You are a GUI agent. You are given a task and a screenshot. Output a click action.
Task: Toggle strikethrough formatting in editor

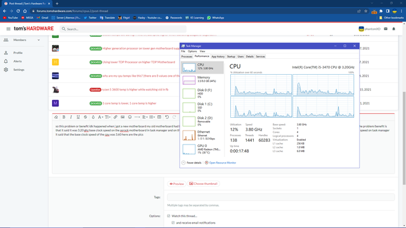click(x=85, y=117)
